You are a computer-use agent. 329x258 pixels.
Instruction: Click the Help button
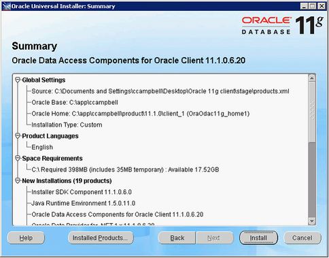(x=26, y=238)
